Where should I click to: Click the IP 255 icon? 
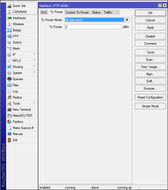coord(9,55)
